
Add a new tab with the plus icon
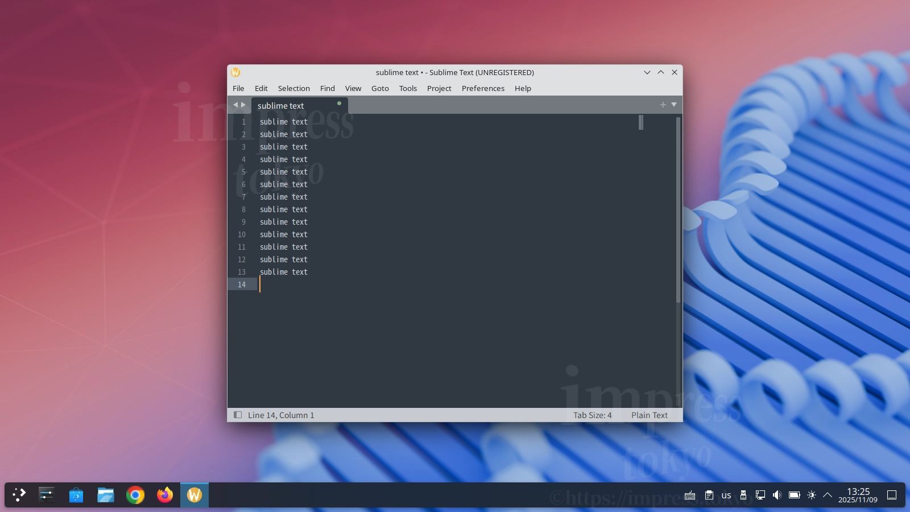click(663, 105)
